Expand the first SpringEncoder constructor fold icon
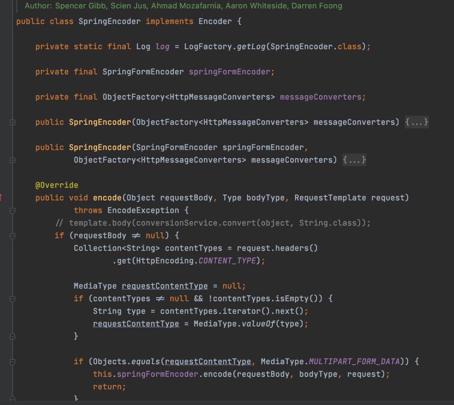The image size is (454, 405). pyautogui.click(x=13, y=122)
